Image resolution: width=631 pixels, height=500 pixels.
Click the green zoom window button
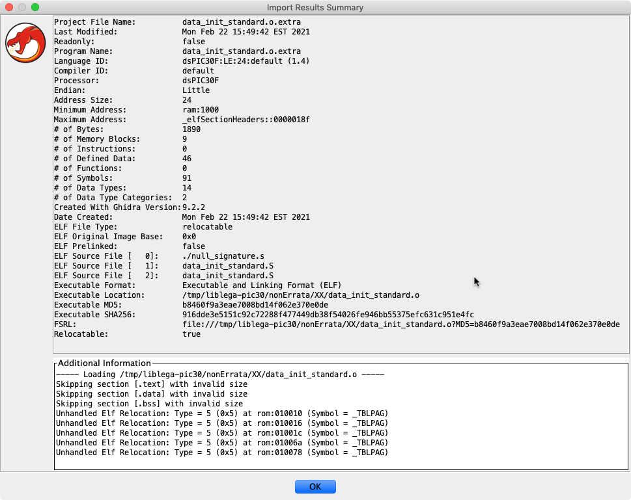(x=35, y=7)
